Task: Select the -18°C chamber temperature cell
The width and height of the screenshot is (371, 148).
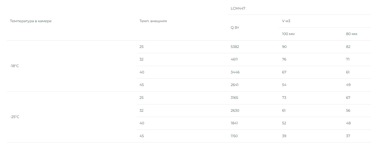Action: tap(14, 66)
